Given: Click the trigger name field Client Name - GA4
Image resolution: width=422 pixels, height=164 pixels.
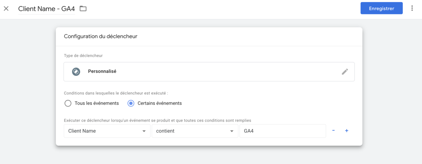Looking at the screenshot, I should [x=46, y=9].
